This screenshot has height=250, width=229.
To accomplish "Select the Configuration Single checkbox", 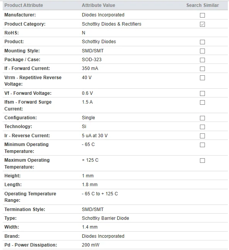I will [x=202, y=118].
